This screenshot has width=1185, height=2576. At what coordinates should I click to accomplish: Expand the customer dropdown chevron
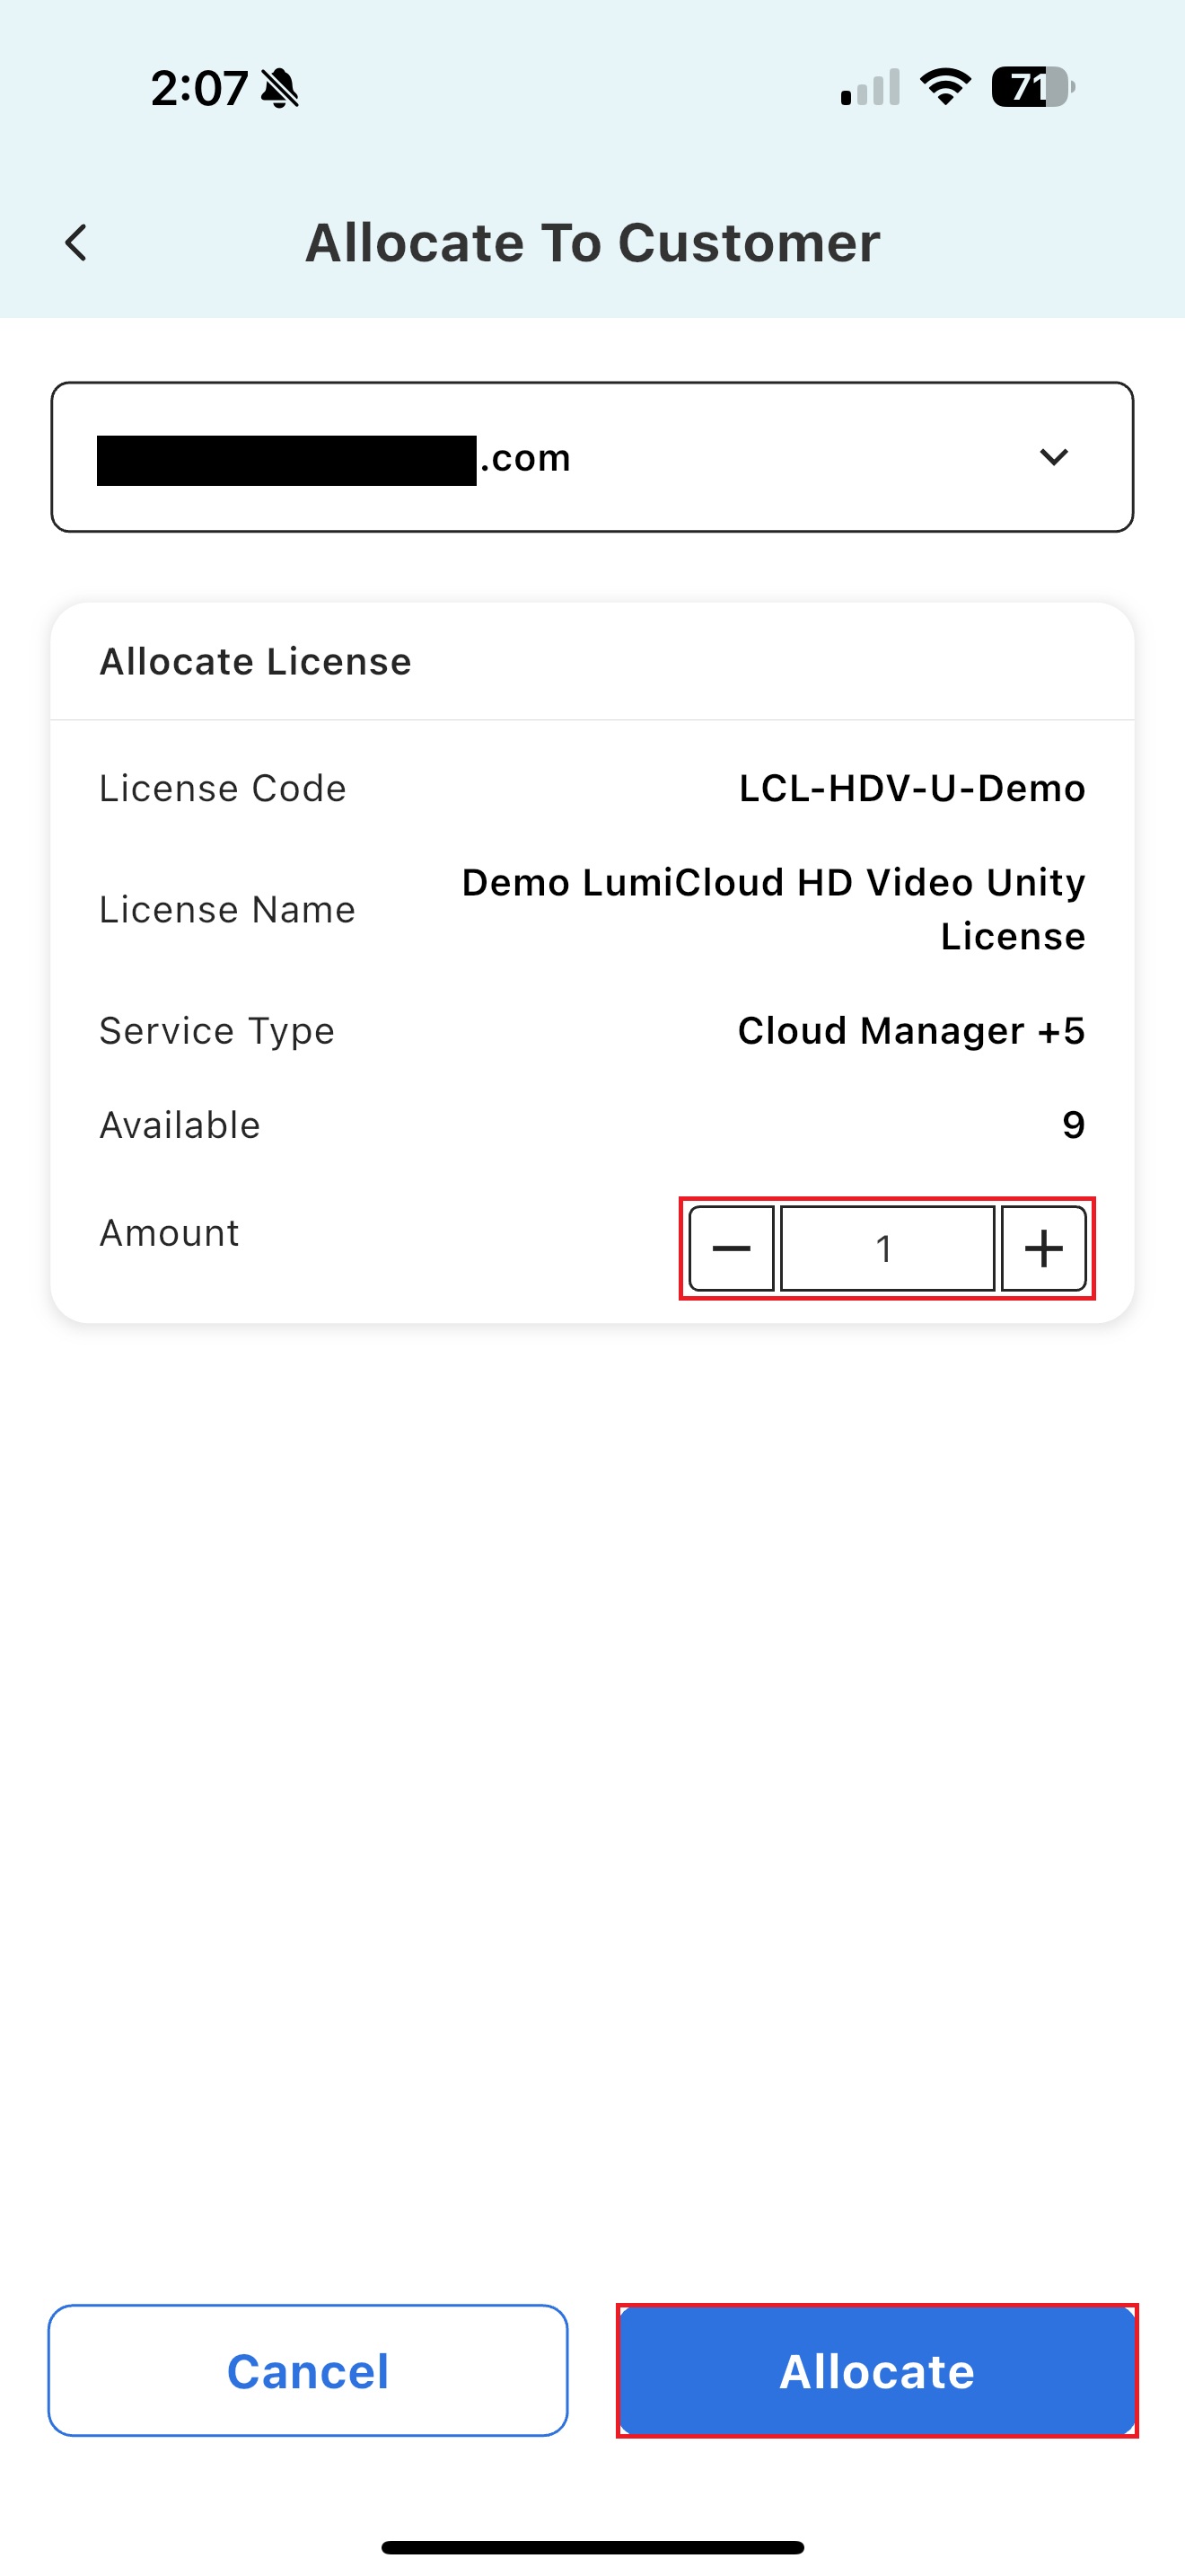(x=1053, y=457)
